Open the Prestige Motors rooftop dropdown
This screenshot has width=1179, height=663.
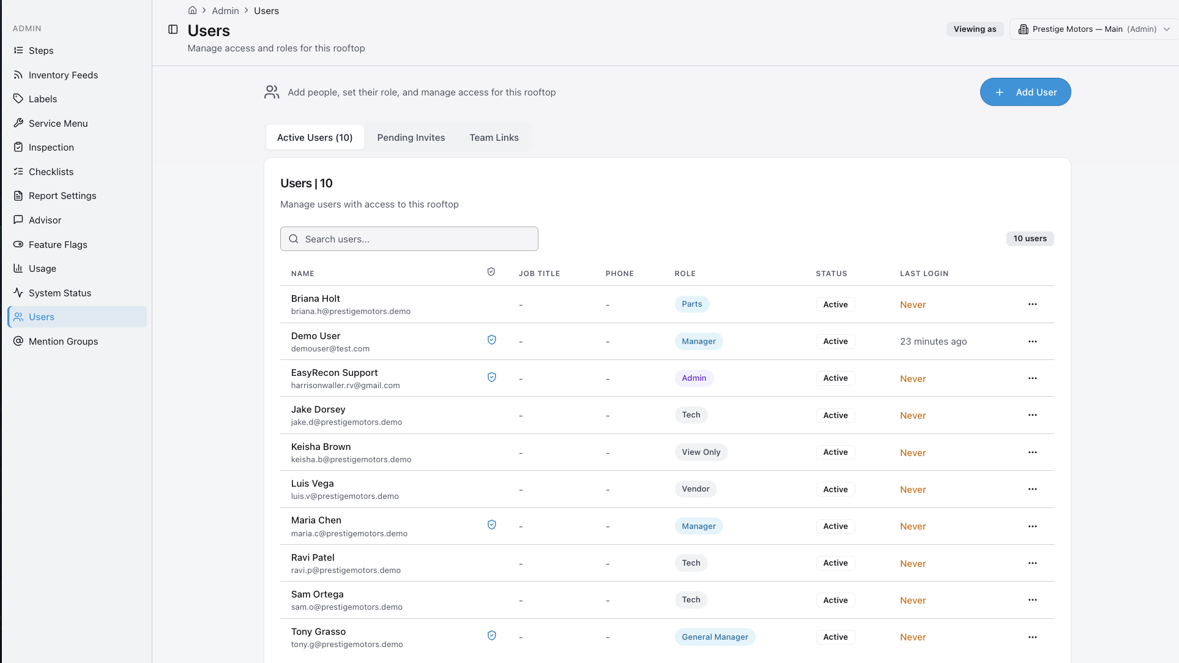[1094, 29]
